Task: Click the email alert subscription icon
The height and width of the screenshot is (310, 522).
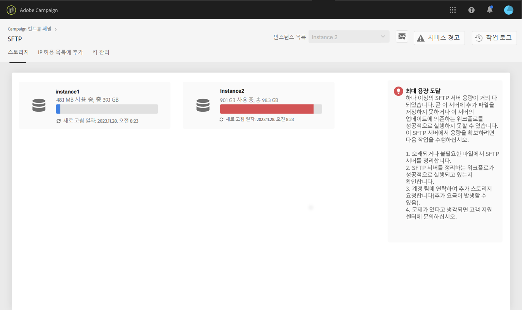Action: pyautogui.click(x=402, y=37)
